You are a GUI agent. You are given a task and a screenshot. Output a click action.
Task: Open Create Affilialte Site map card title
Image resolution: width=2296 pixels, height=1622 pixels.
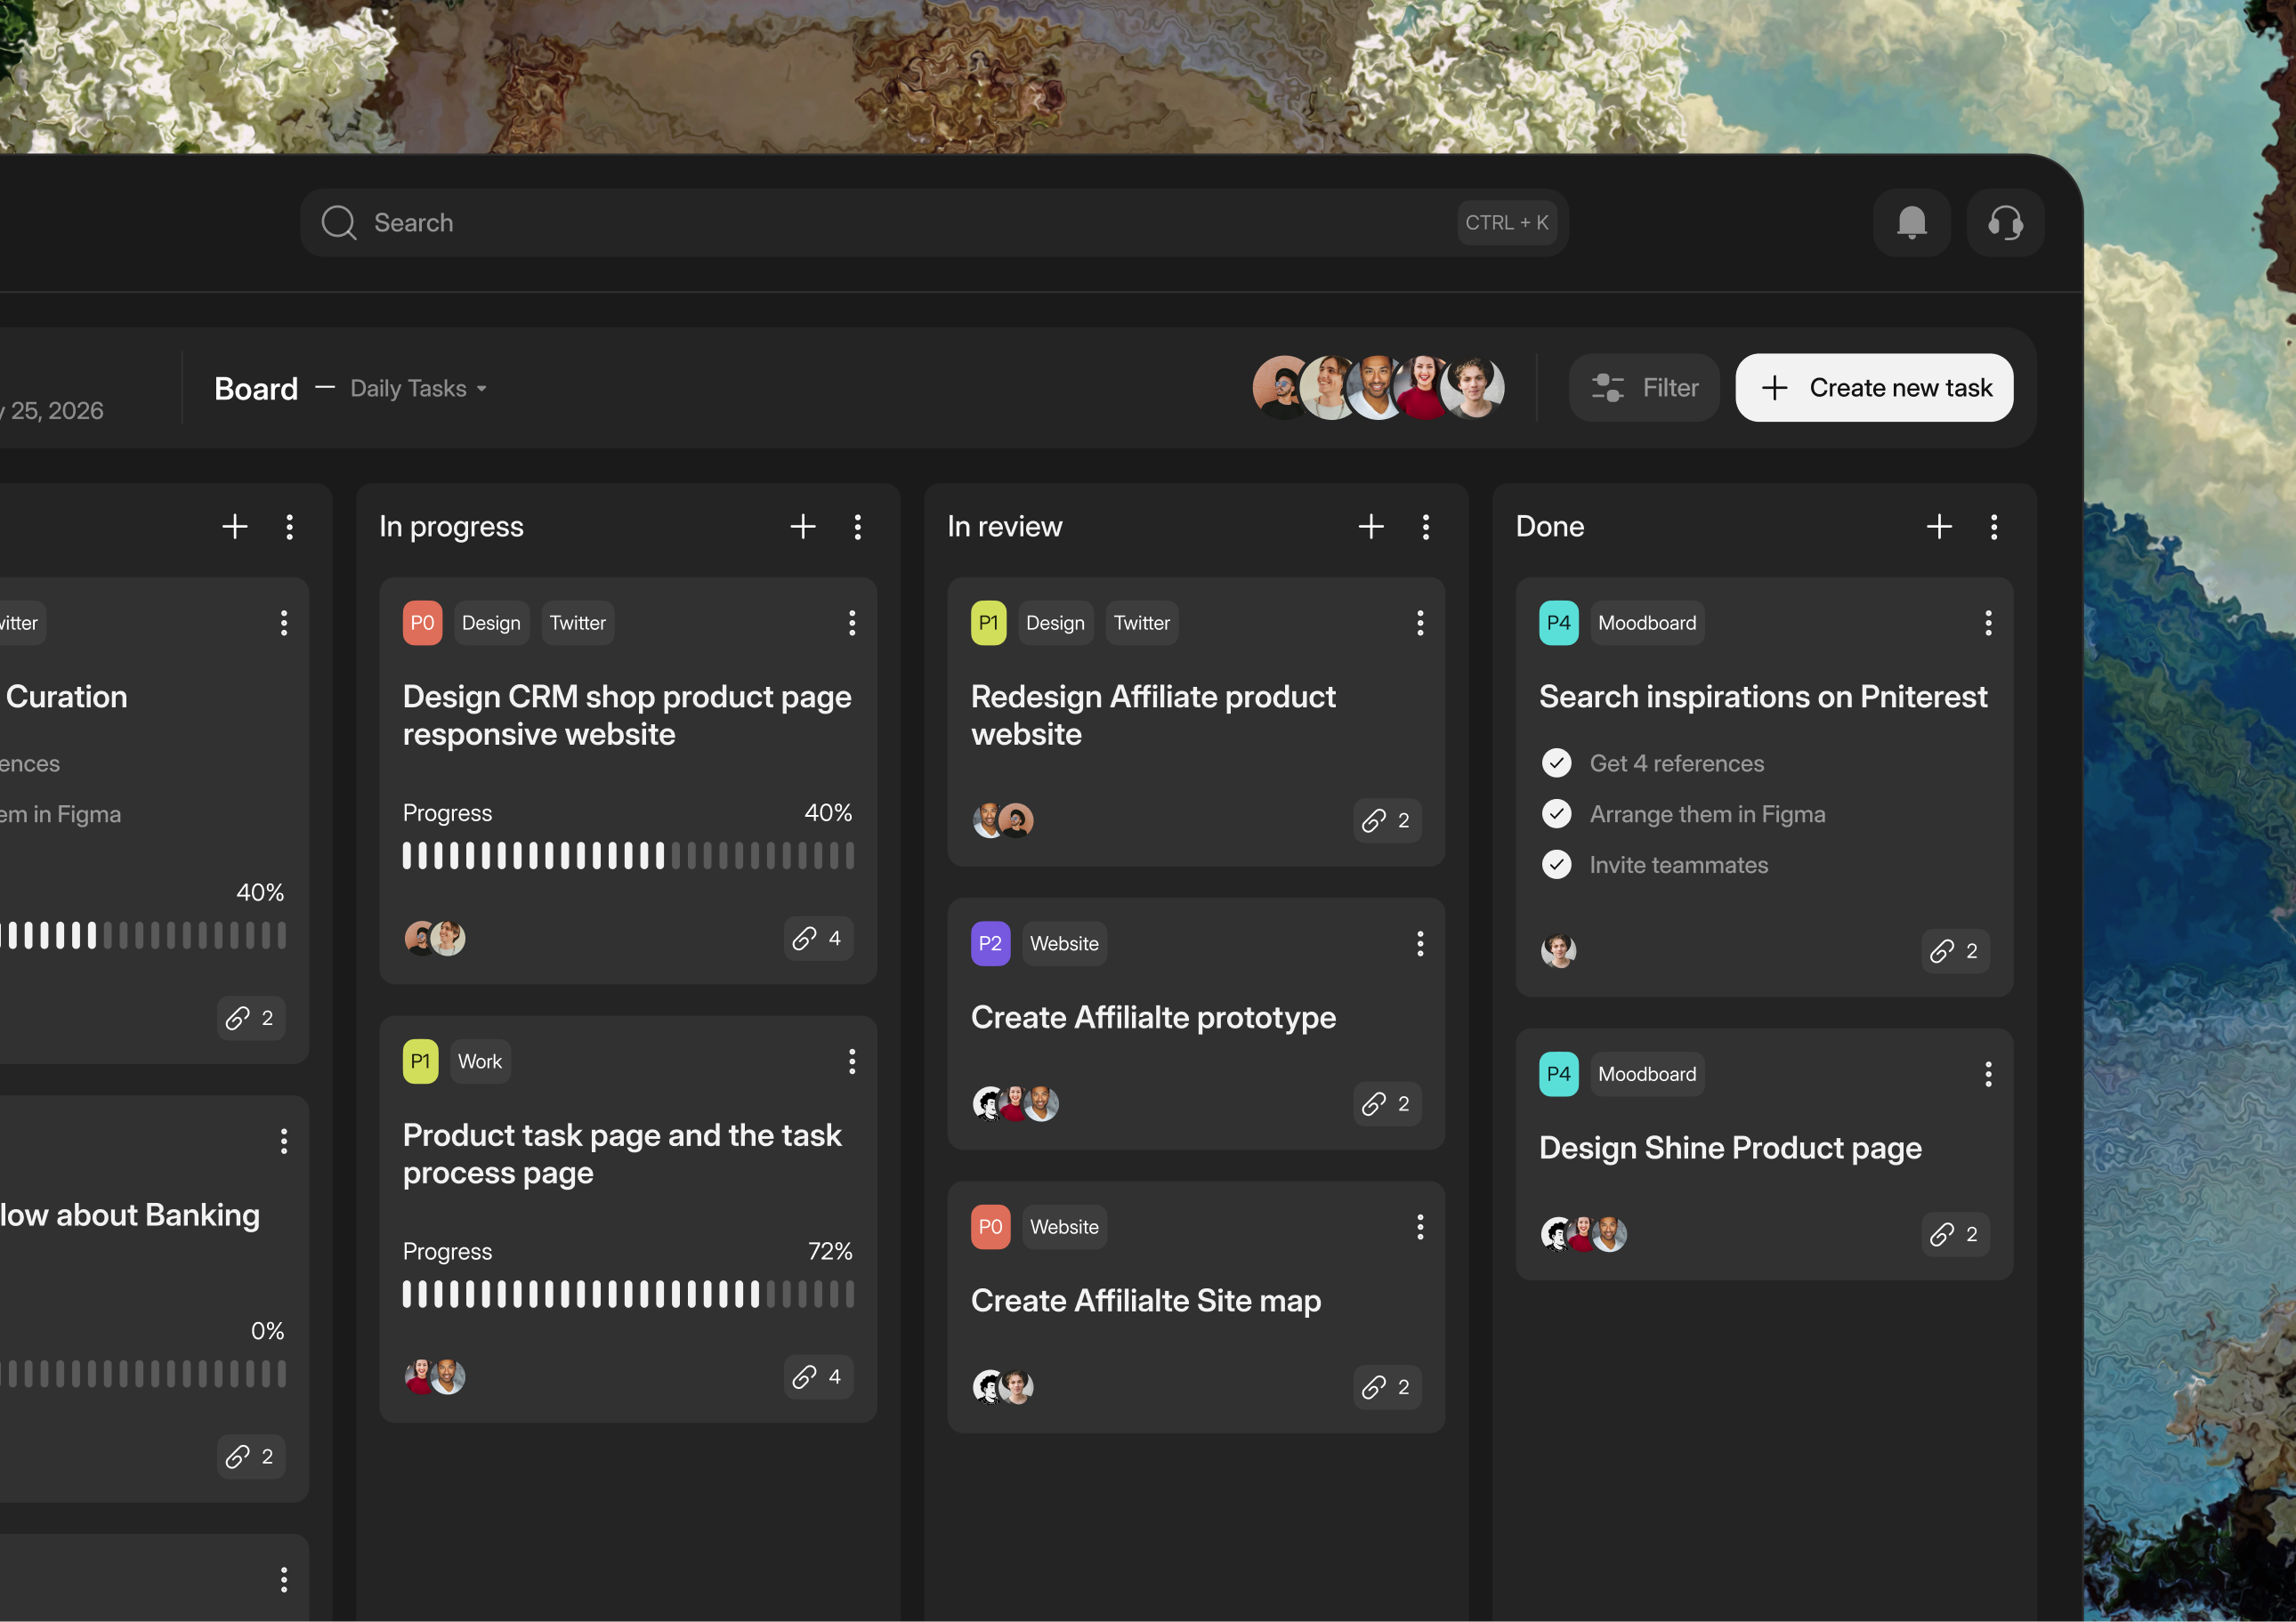point(1145,1300)
